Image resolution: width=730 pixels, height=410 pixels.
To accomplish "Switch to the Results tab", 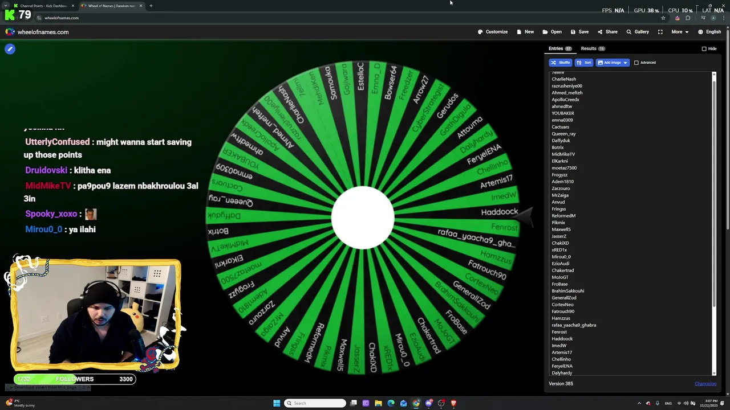I will pyautogui.click(x=593, y=48).
